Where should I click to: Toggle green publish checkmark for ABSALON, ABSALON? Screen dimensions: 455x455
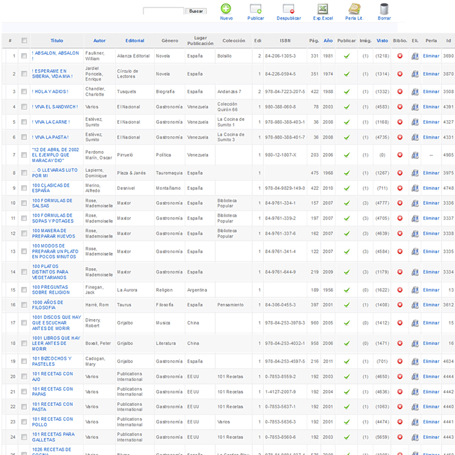[346, 56]
